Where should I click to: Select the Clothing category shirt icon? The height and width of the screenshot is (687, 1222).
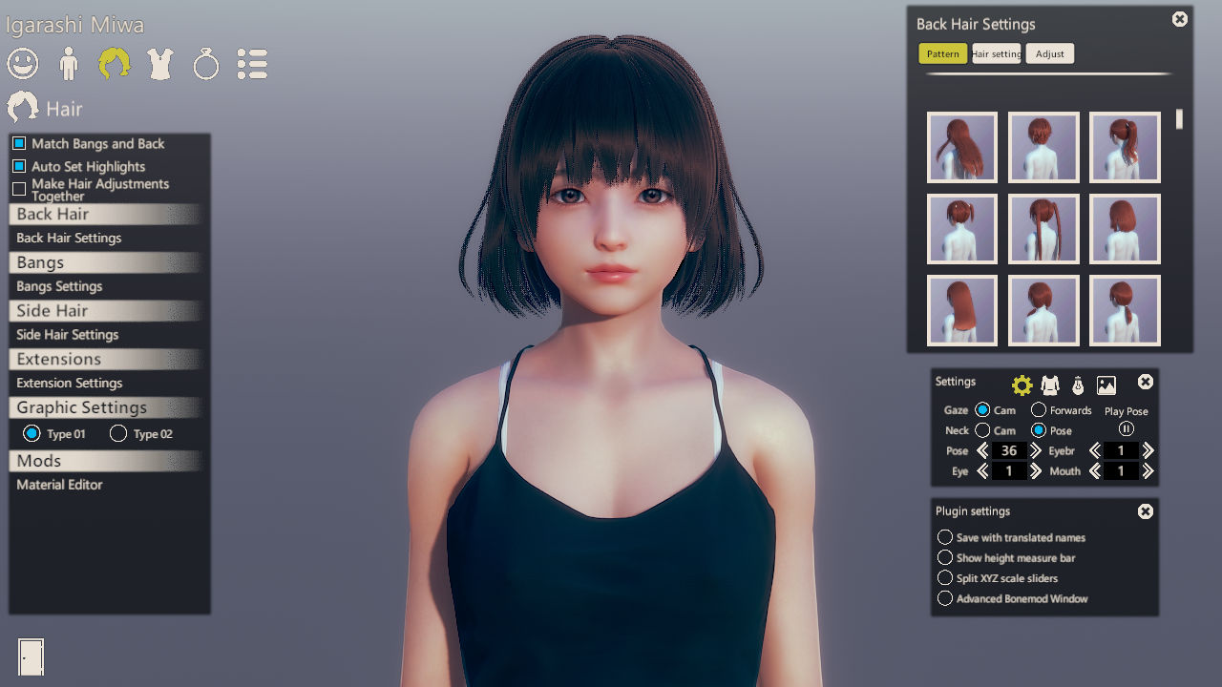pos(160,64)
